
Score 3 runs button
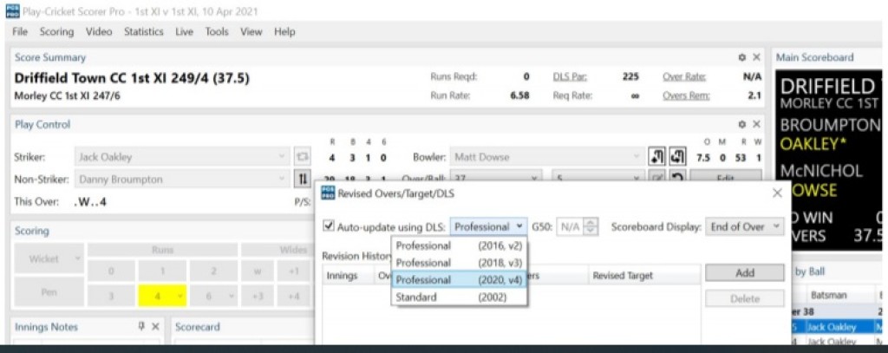click(x=112, y=295)
